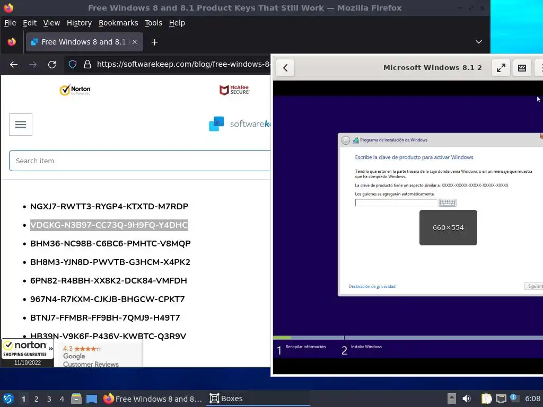Viewport: 543px width, 407px height.
Task: Click the back circle in Windows setup
Action: point(346,140)
